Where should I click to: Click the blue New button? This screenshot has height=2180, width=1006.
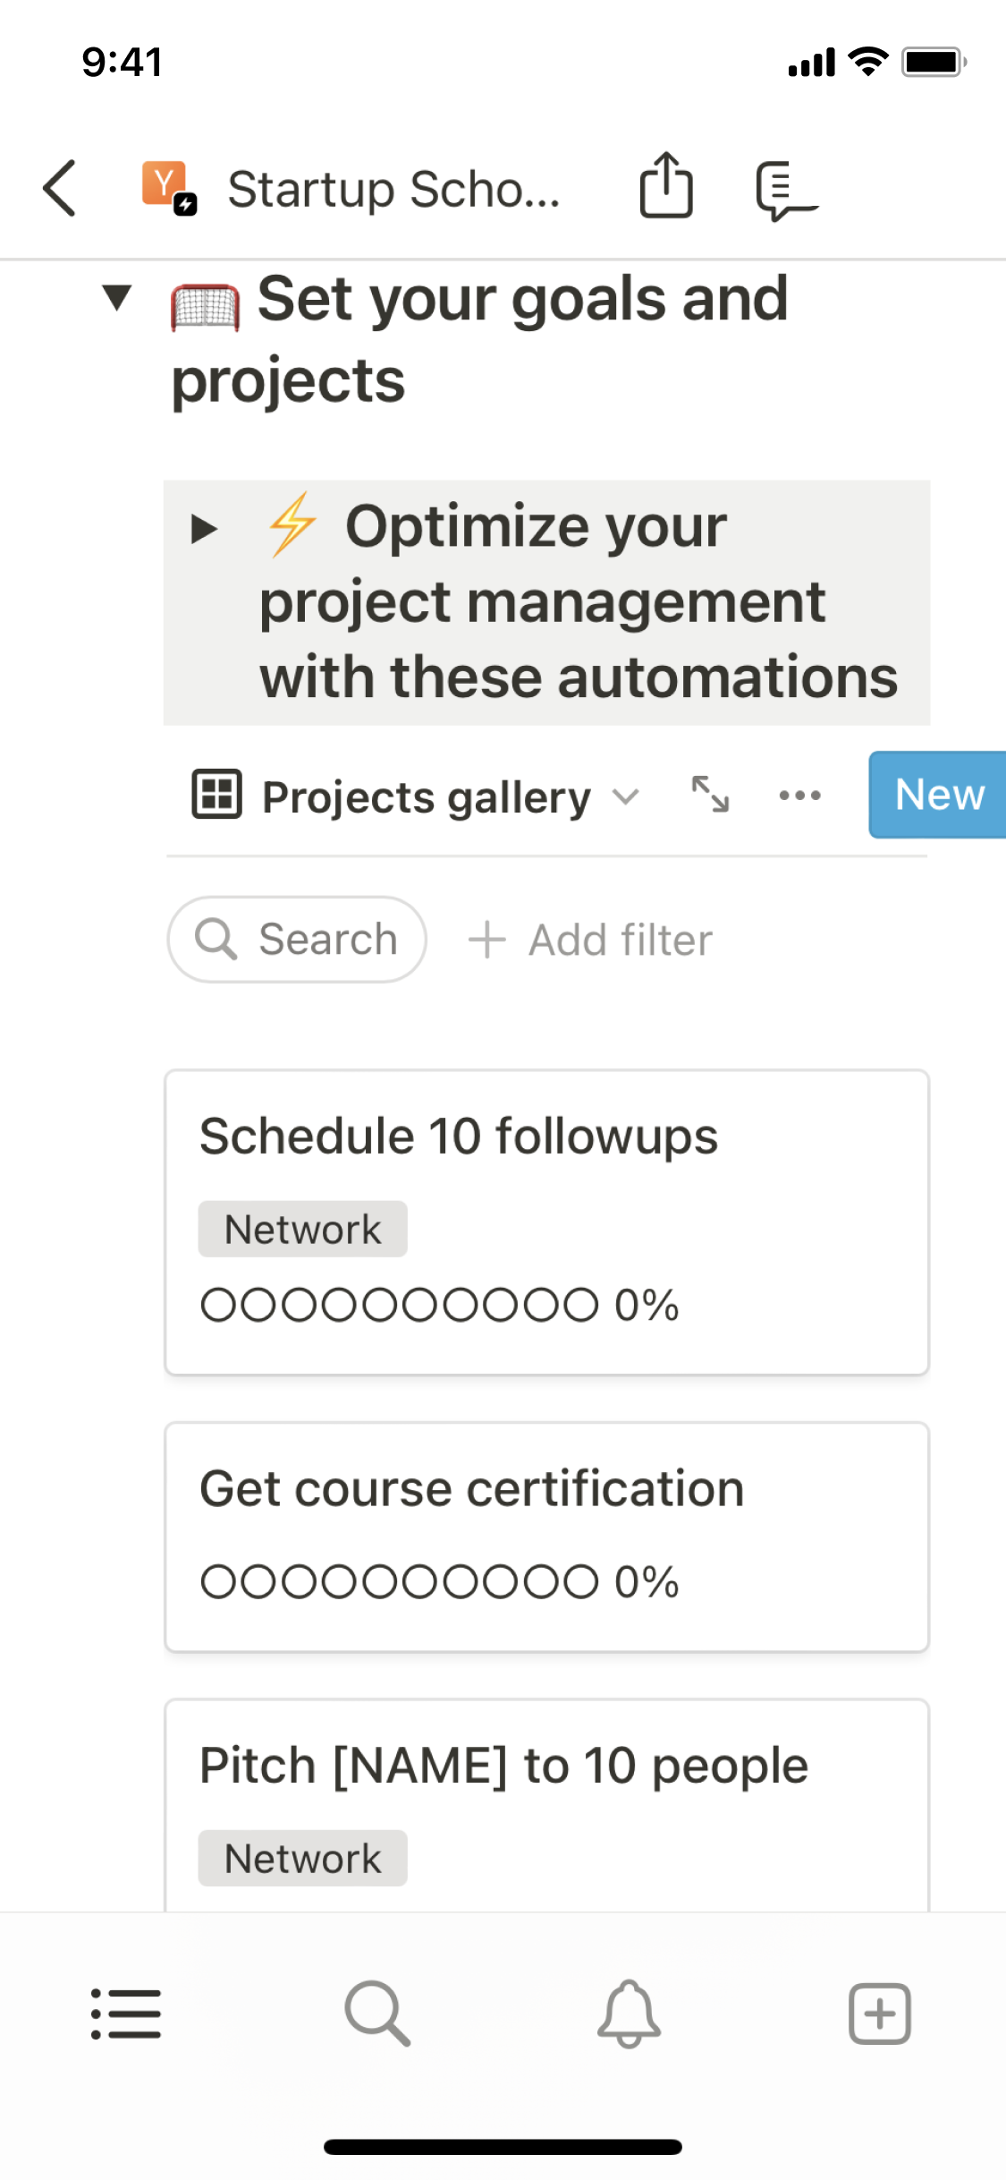coord(938,795)
